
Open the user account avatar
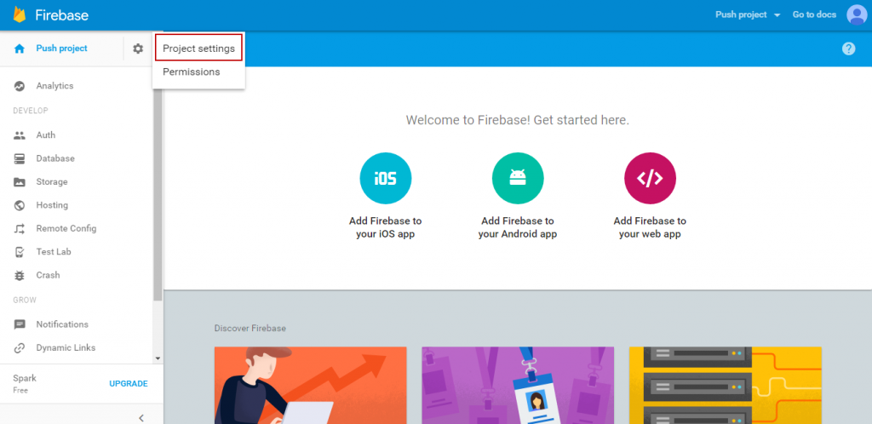pyautogui.click(x=856, y=14)
